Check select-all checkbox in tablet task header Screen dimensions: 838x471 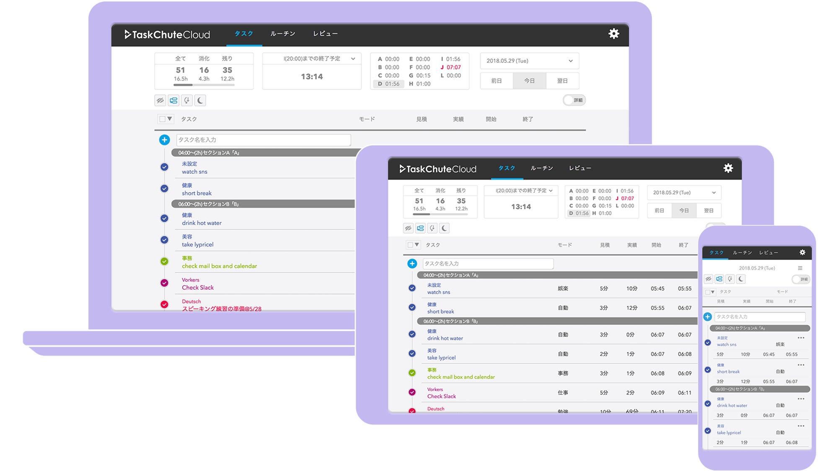click(410, 245)
